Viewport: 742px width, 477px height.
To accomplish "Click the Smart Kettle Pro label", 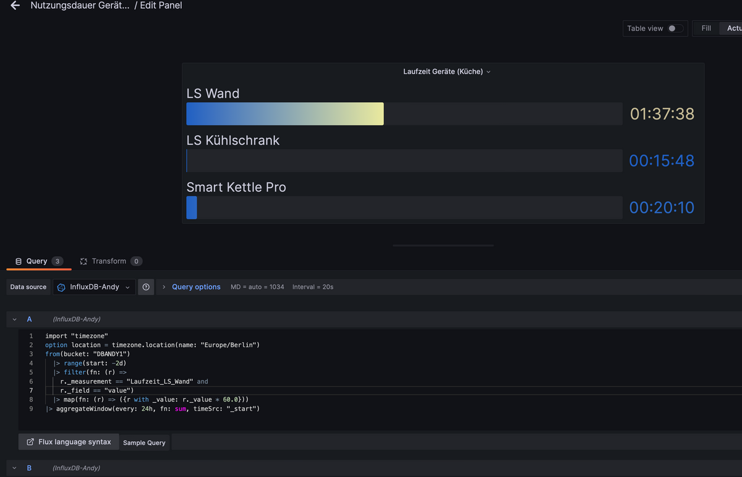I will tap(236, 187).
